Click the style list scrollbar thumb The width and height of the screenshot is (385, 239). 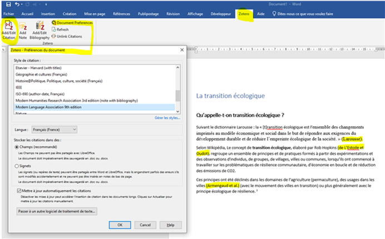(x=178, y=96)
